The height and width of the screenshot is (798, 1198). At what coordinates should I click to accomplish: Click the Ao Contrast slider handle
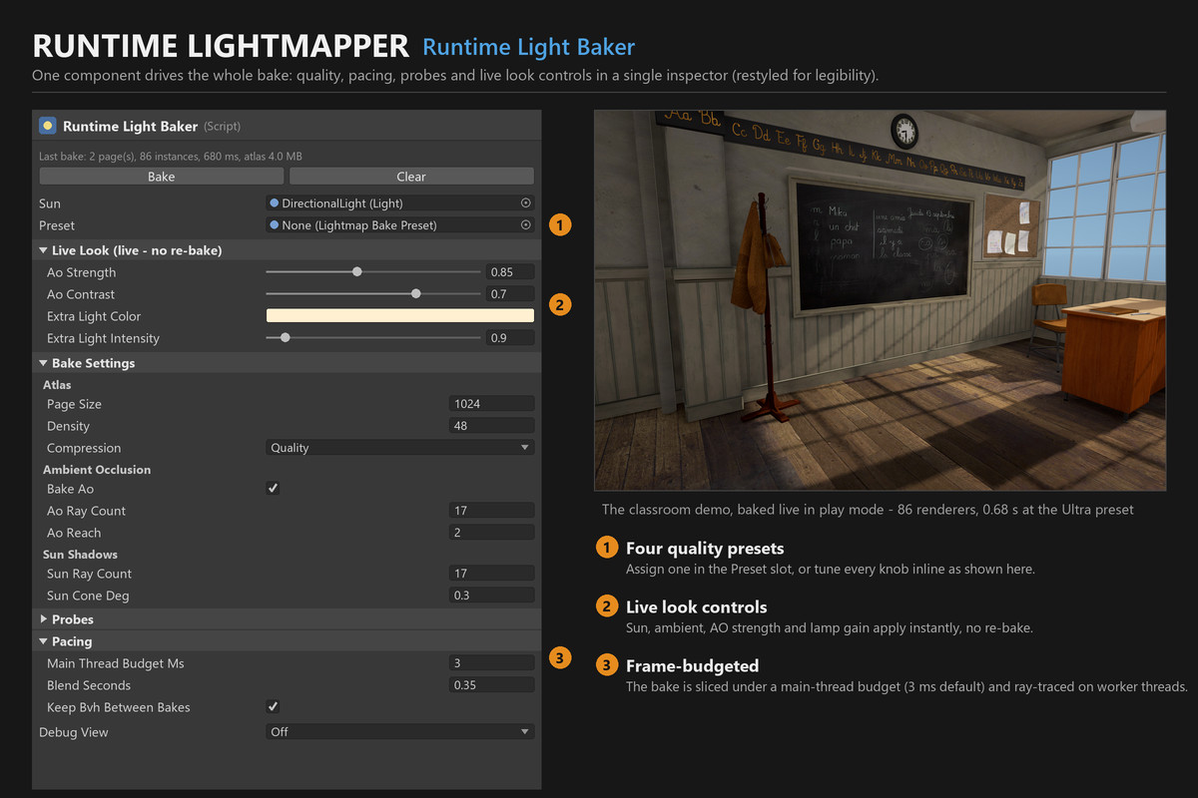(x=416, y=293)
